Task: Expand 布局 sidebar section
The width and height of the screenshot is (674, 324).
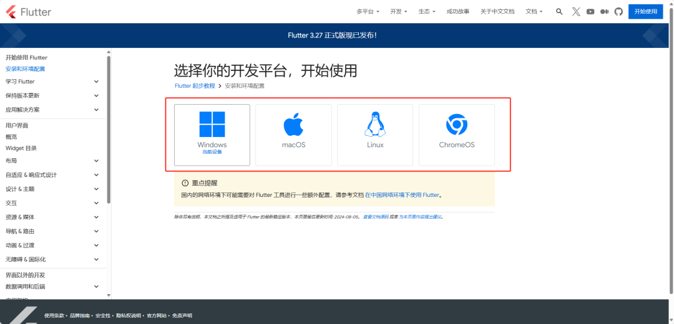Action: pyautogui.click(x=52, y=161)
